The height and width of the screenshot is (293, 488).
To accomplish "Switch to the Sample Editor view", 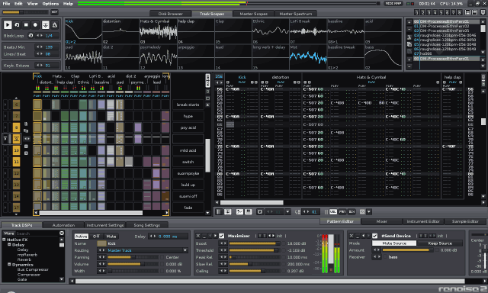I will click(x=465, y=221).
